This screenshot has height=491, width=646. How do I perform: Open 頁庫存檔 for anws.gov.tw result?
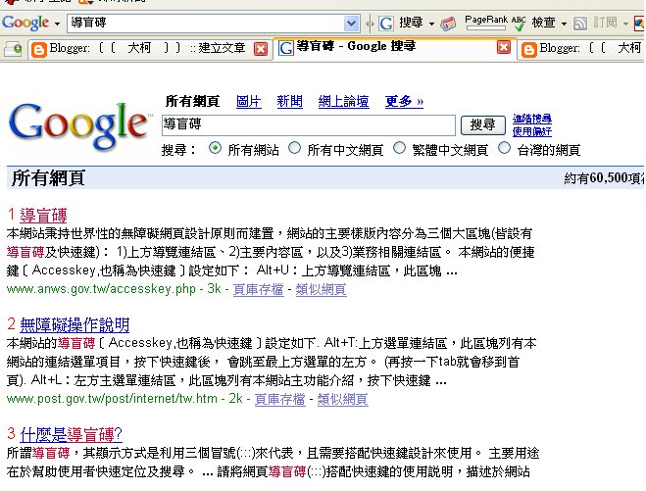[259, 289]
